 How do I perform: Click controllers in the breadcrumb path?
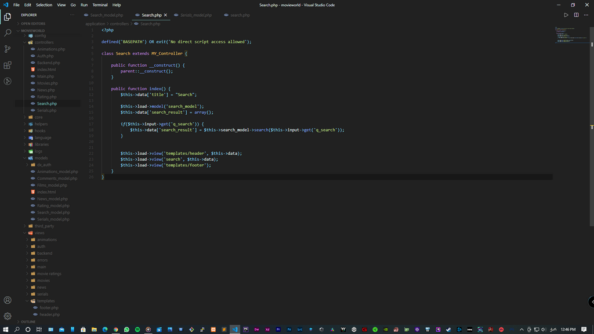point(119,24)
